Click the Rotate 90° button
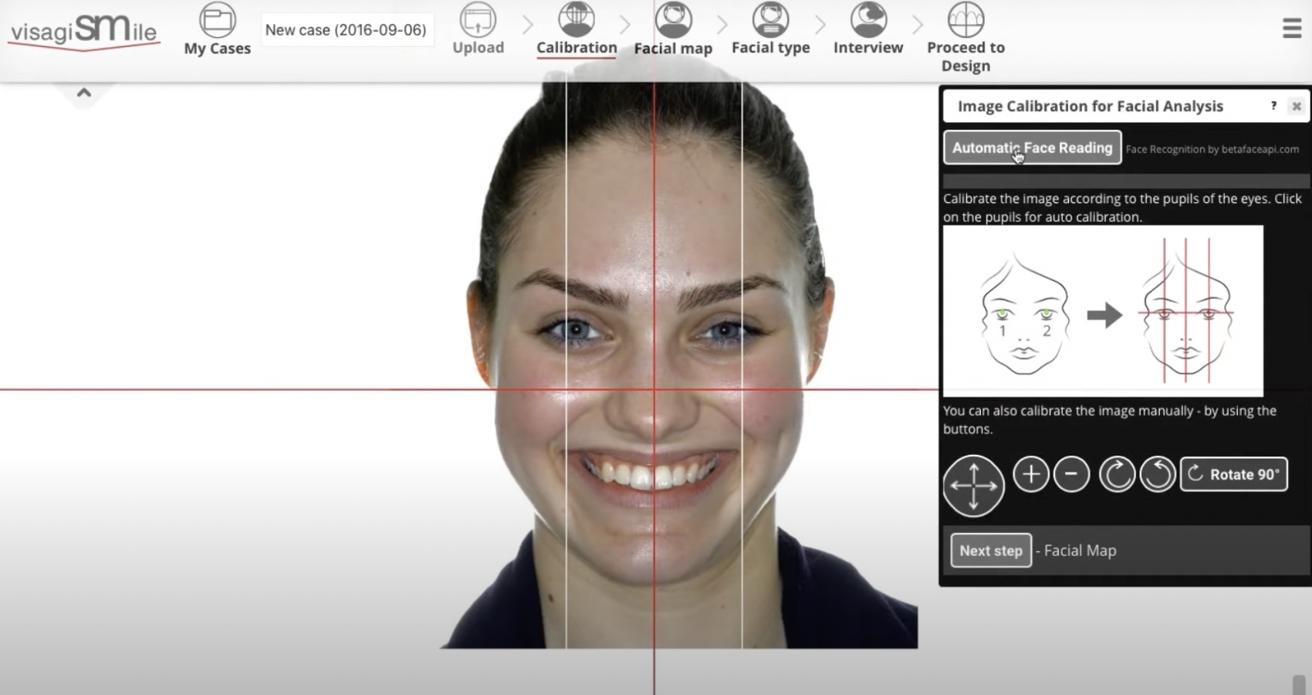Image resolution: width=1312 pixels, height=695 pixels. [1233, 474]
